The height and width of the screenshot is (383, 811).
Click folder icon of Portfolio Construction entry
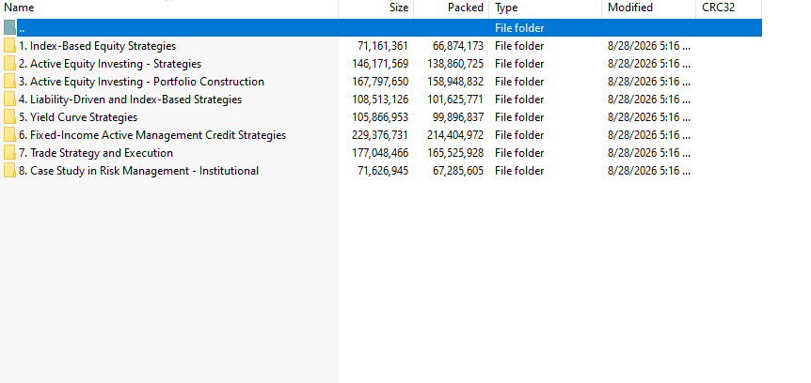point(9,82)
